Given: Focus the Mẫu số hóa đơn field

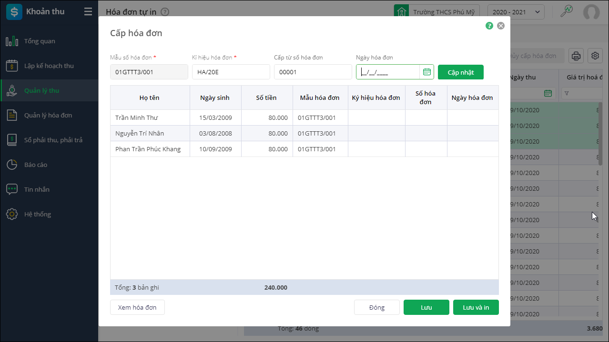Looking at the screenshot, I should [149, 72].
